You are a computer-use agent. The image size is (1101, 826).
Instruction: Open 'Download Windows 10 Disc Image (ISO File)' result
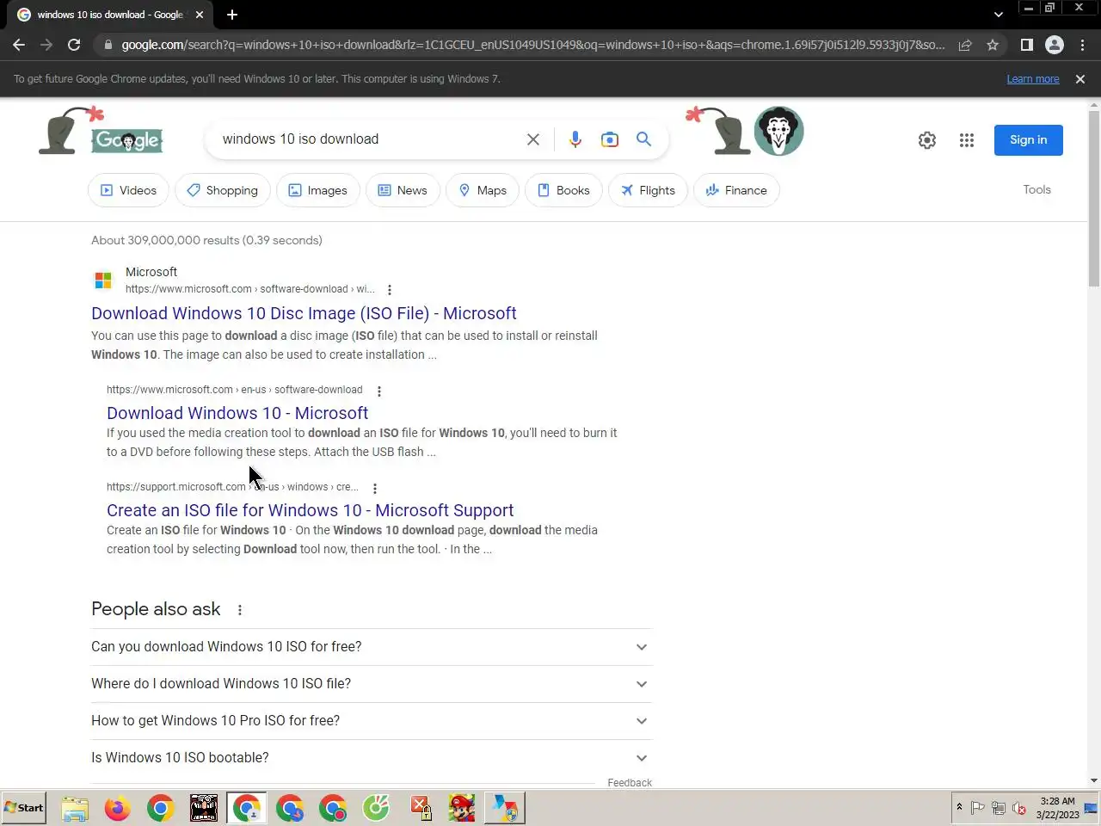coord(304,313)
